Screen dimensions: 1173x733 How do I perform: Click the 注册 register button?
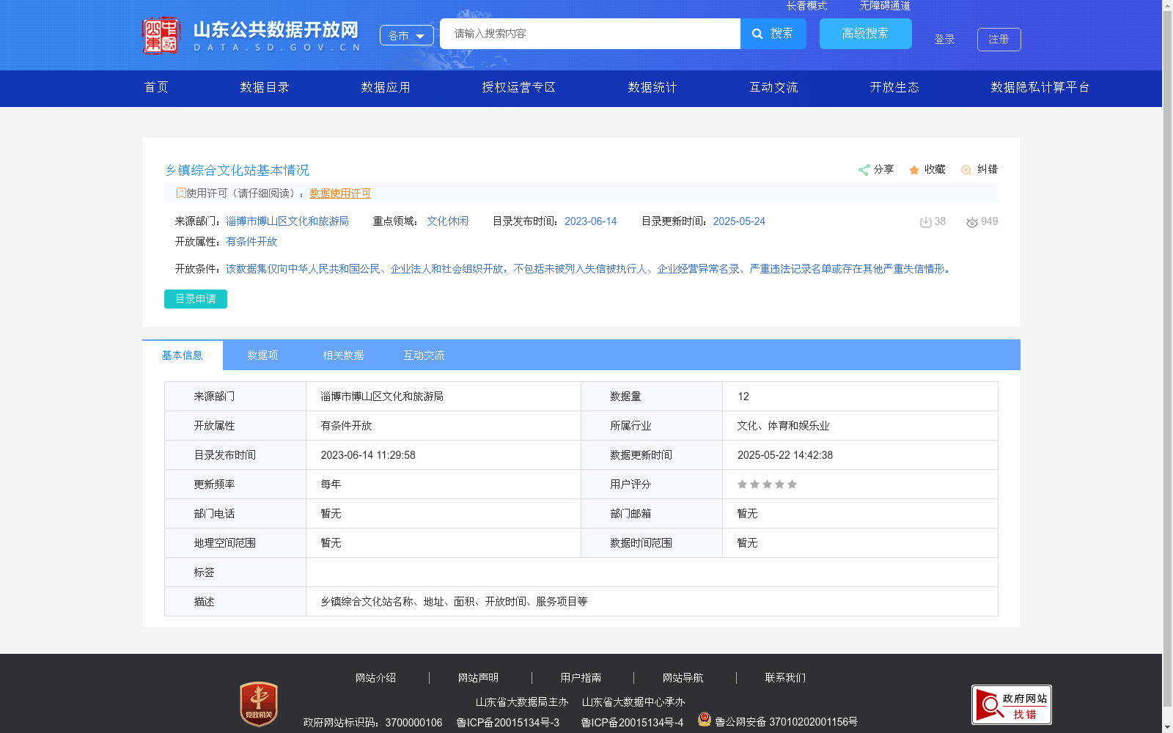(x=999, y=40)
